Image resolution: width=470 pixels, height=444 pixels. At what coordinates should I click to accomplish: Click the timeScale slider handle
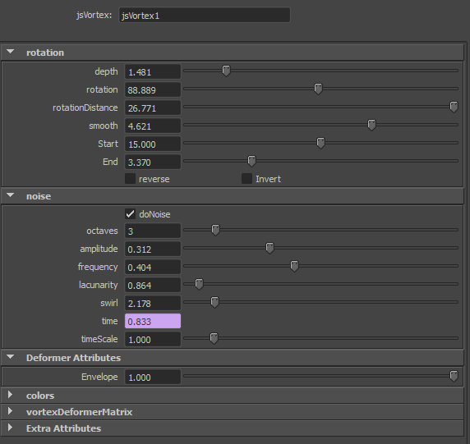(214, 338)
